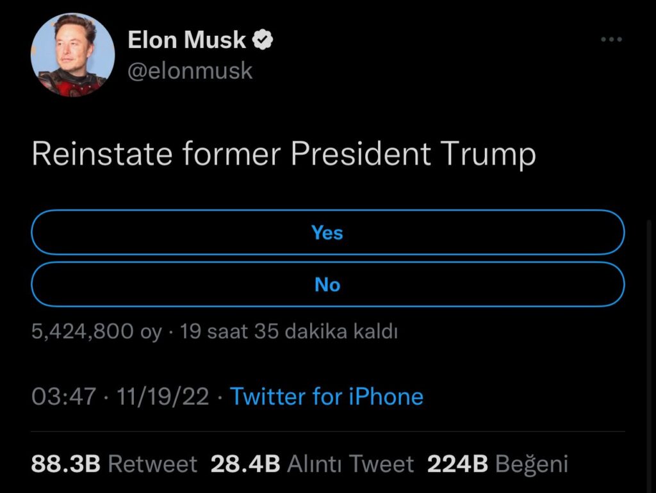Screen dimensions: 656x493
Task: Click the 88.3B retweet count number
Action: click(66, 464)
